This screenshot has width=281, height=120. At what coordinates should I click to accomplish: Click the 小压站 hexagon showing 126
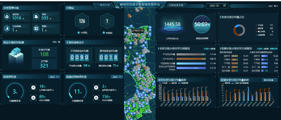[82, 21]
